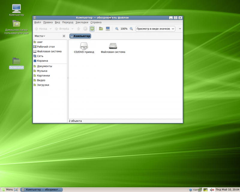240x192 pixels.
Task: Select Видео bookmark in the sidebar
Action: point(50,80)
